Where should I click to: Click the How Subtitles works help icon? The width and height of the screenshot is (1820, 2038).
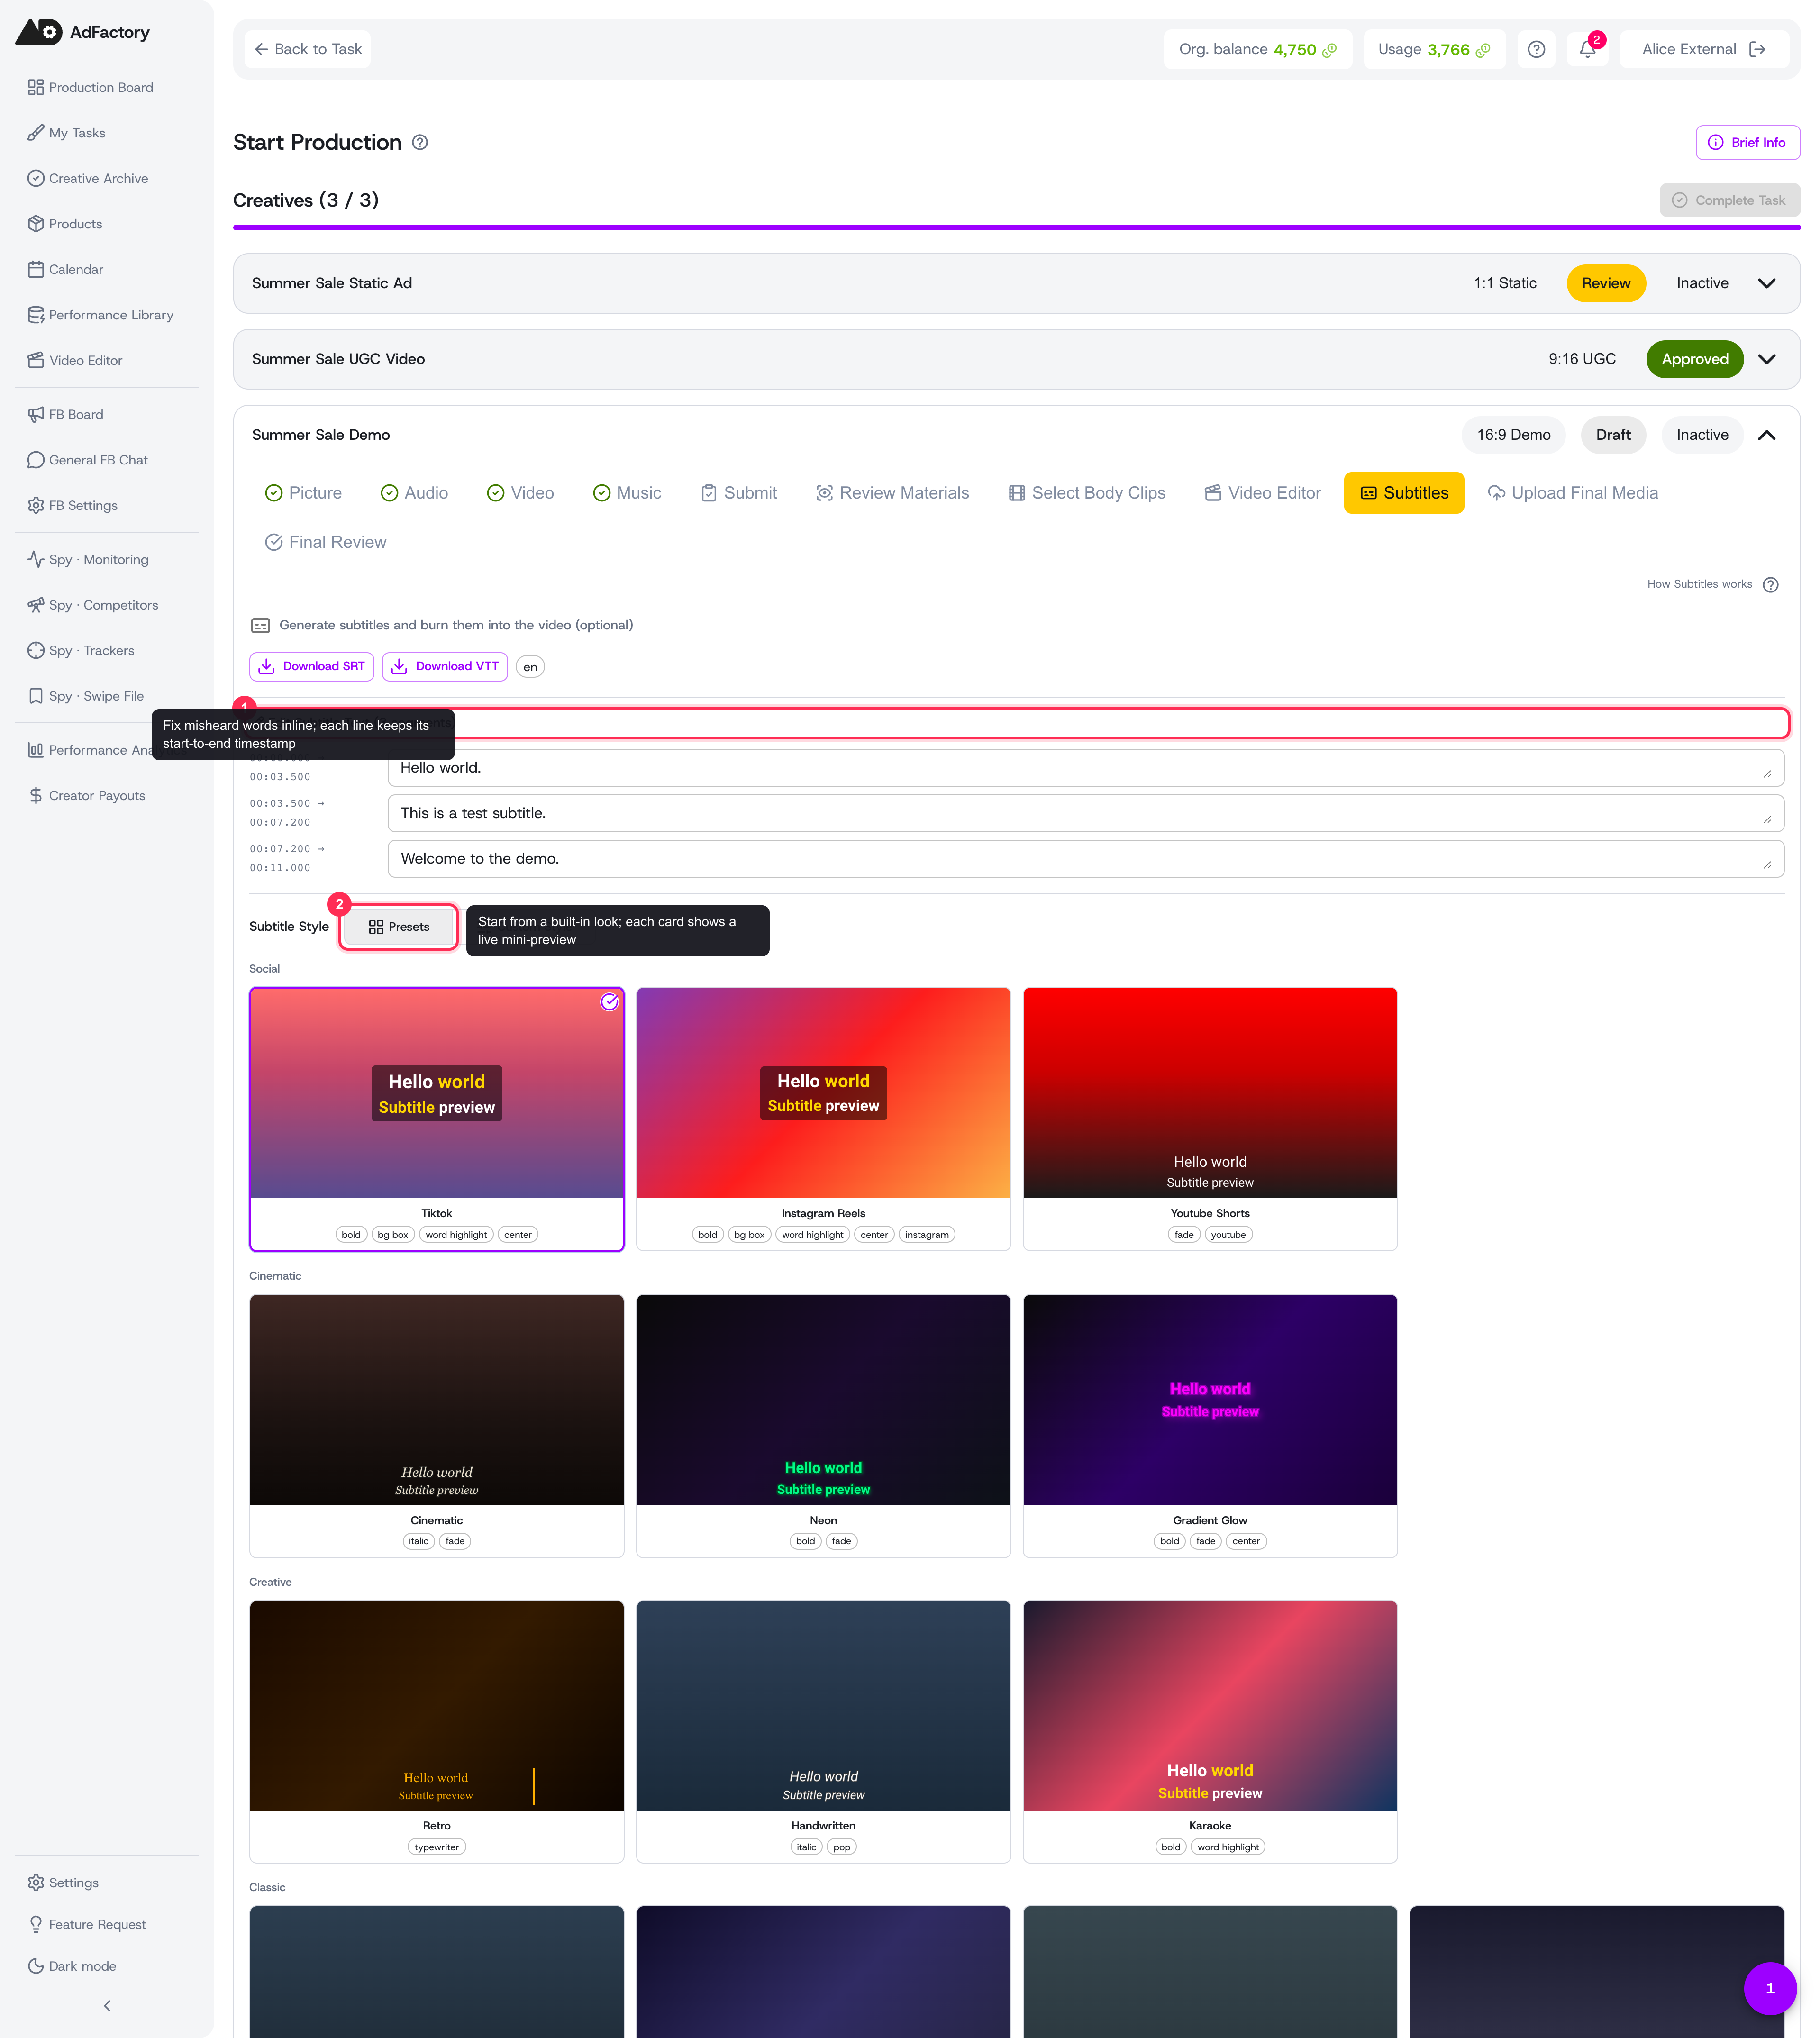[x=1770, y=585]
